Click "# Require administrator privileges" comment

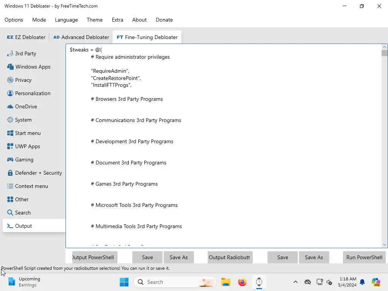coord(130,57)
